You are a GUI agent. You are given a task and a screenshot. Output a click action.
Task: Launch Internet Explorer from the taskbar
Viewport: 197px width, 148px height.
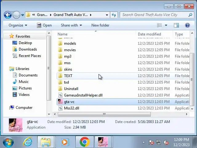point(27,142)
